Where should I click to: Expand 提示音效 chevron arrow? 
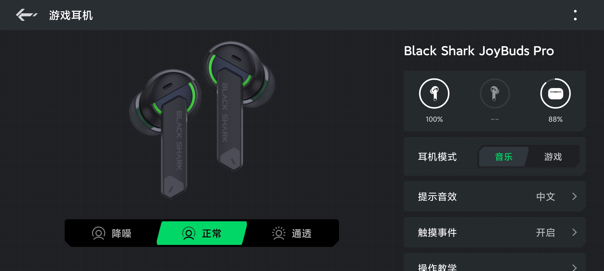click(x=574, y=196)
